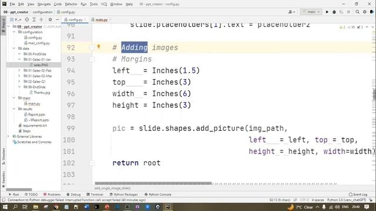
Task: Open the Python Packages tool window
Action: tap(124, 195)
